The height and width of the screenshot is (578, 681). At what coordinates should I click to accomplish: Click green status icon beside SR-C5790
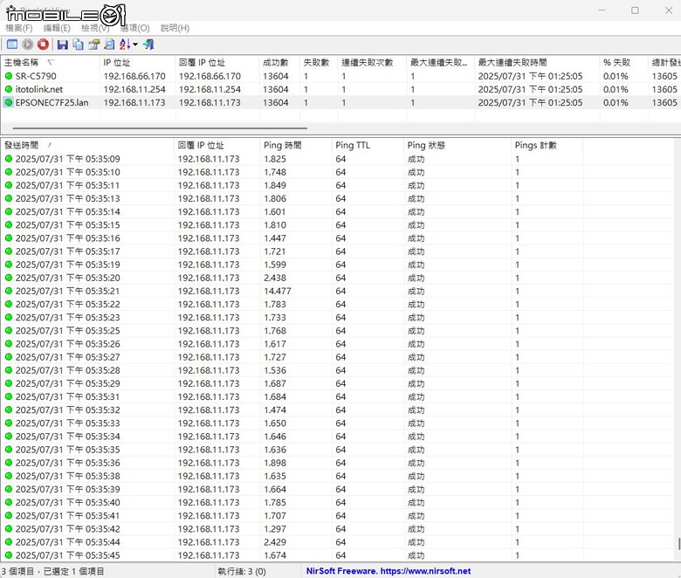[8, 76]
